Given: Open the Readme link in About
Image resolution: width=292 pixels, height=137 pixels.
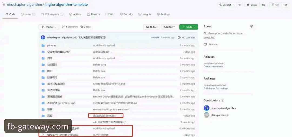Looking at the screenshot, I should tap(211, 44).
